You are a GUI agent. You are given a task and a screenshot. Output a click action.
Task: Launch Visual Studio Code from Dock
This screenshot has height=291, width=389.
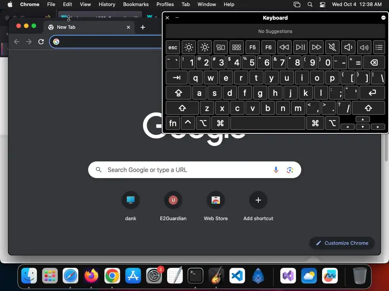pos(237,275)
